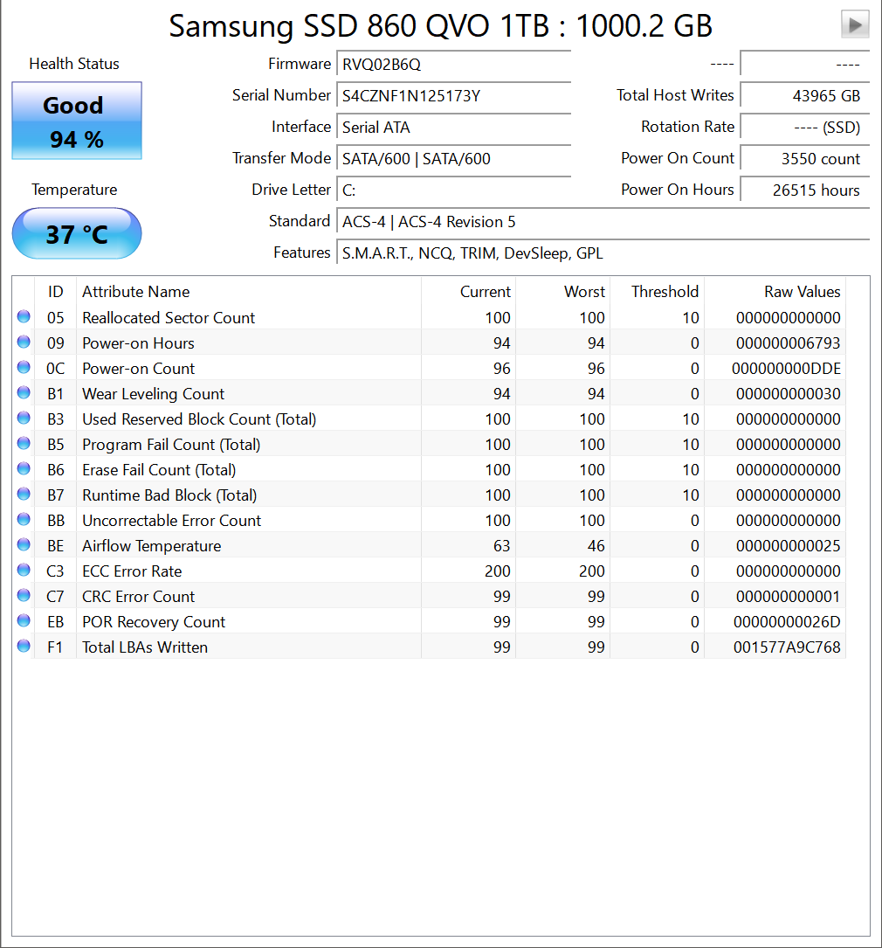
Task: Select the Airflow Temperature attribute
Action: 152,546
